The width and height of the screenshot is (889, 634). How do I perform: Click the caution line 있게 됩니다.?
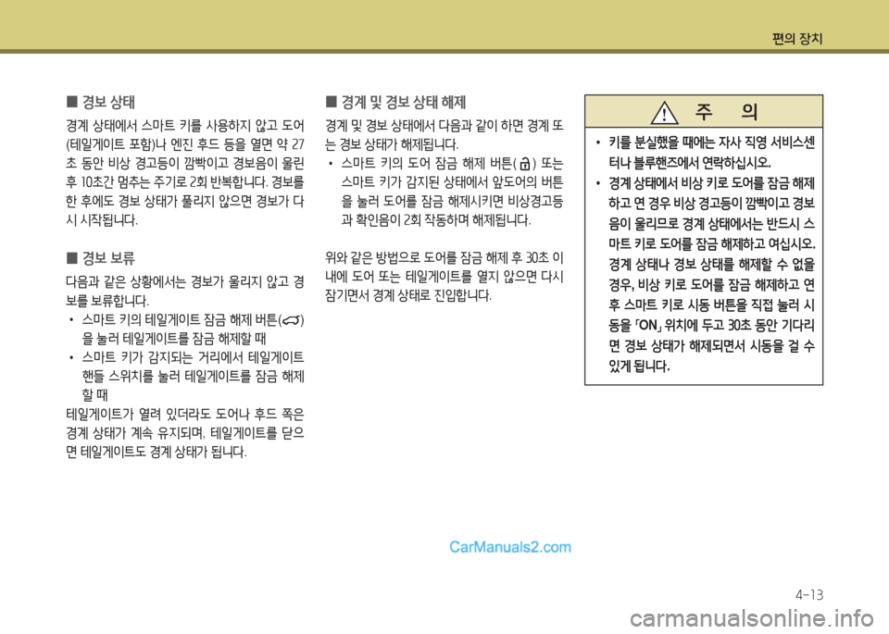coord(639,367)
